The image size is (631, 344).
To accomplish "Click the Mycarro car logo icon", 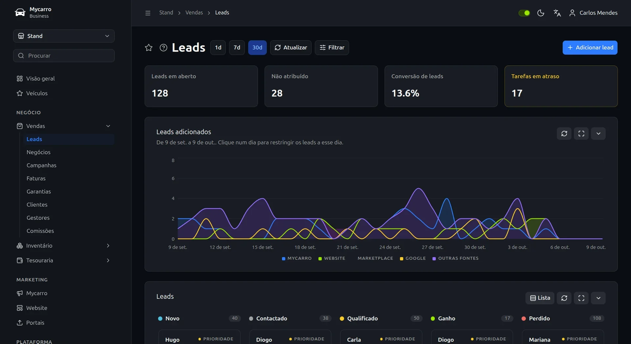I will point(20,12).
